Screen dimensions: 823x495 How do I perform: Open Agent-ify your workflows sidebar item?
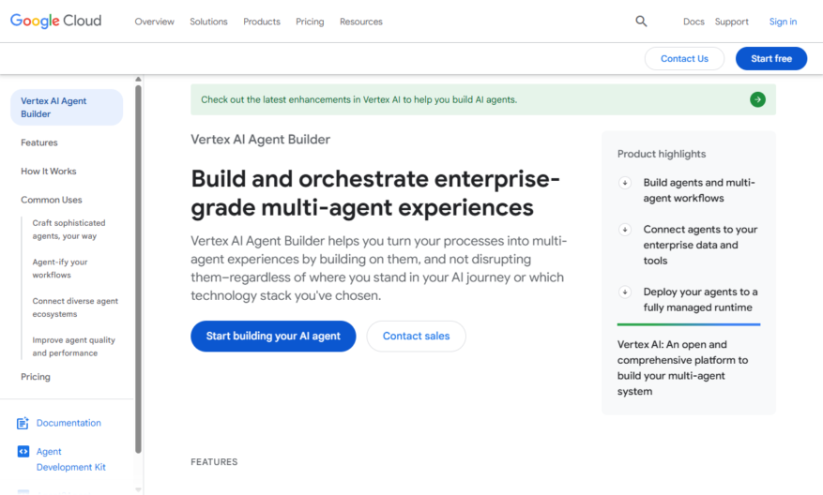click(60, 268)
